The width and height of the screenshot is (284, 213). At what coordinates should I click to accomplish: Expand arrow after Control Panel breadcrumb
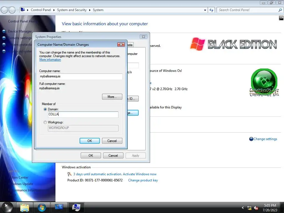(x=54, y=10)
